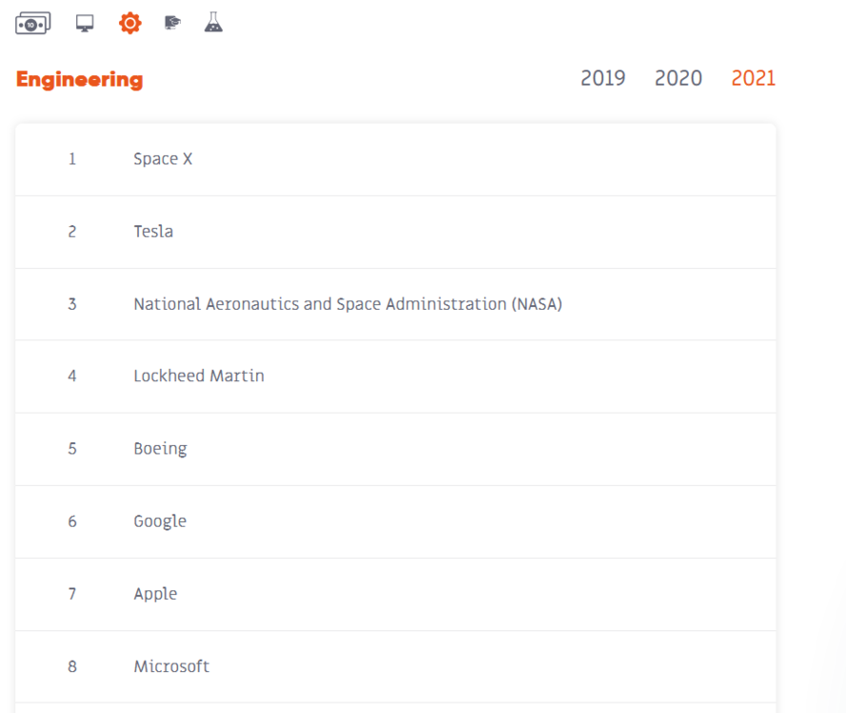
Task: Click the Engineering heading
Action: 79,80
